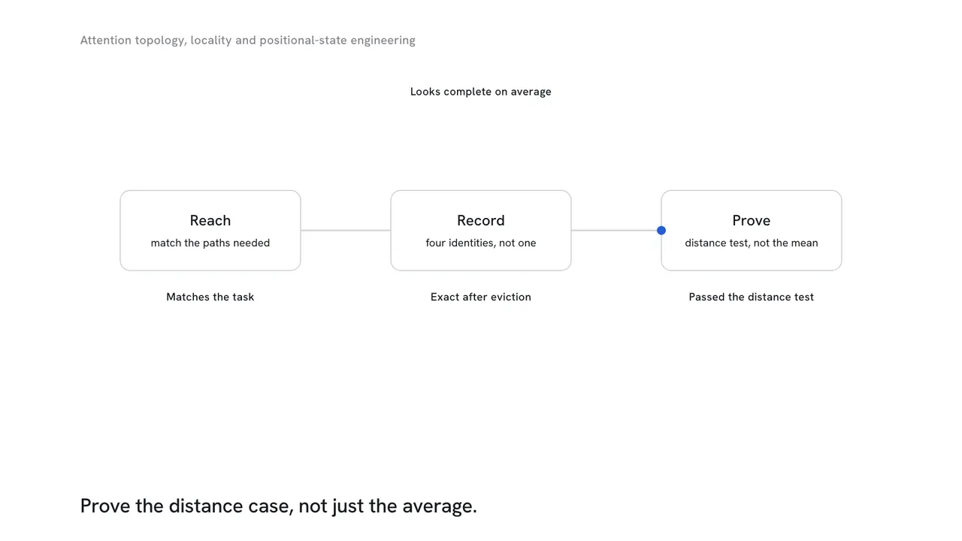Viewport: 962px width, 541px height.
Task: Select the Reach card
Action: [x=210, y=231]
